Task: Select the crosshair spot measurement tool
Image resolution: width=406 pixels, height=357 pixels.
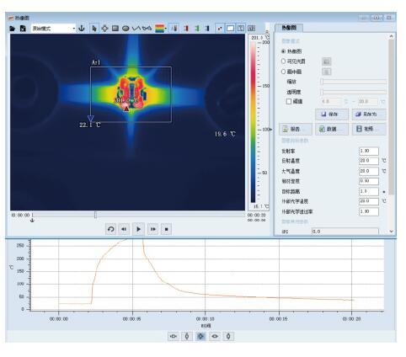Action: point(104,29)
